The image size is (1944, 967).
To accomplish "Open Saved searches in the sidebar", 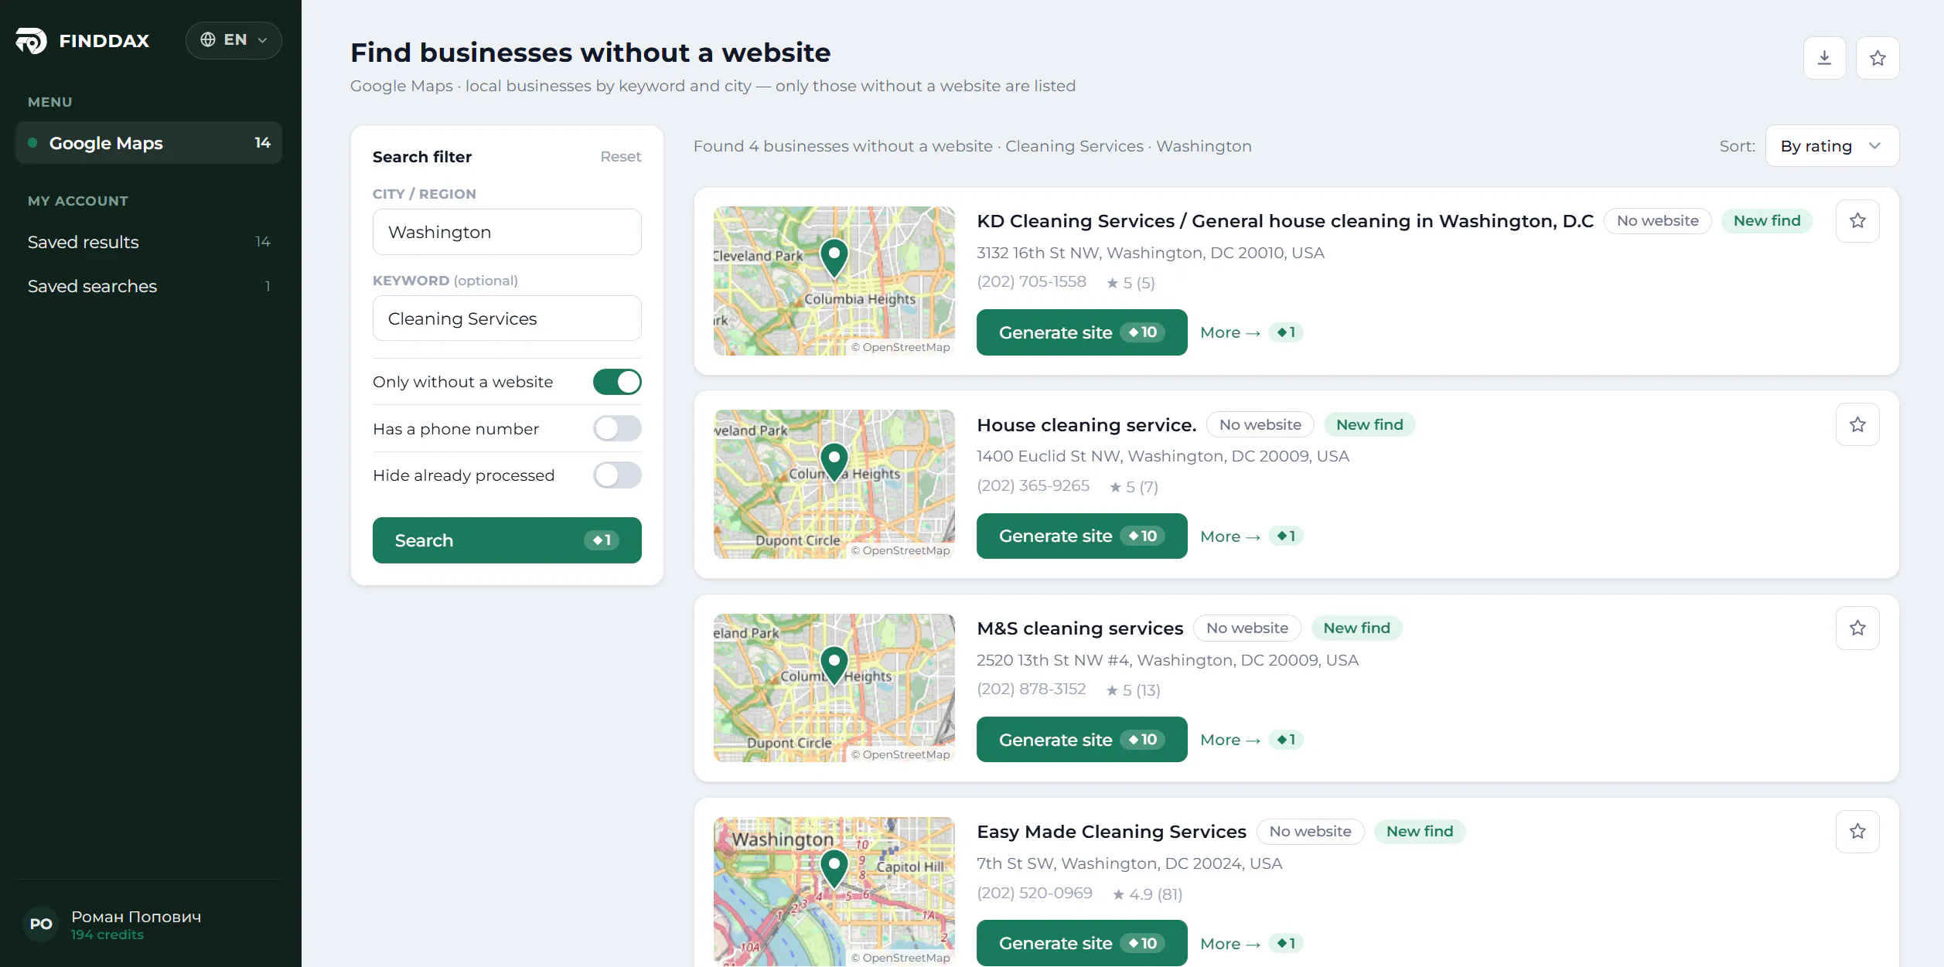I will [x=148, y=286].
